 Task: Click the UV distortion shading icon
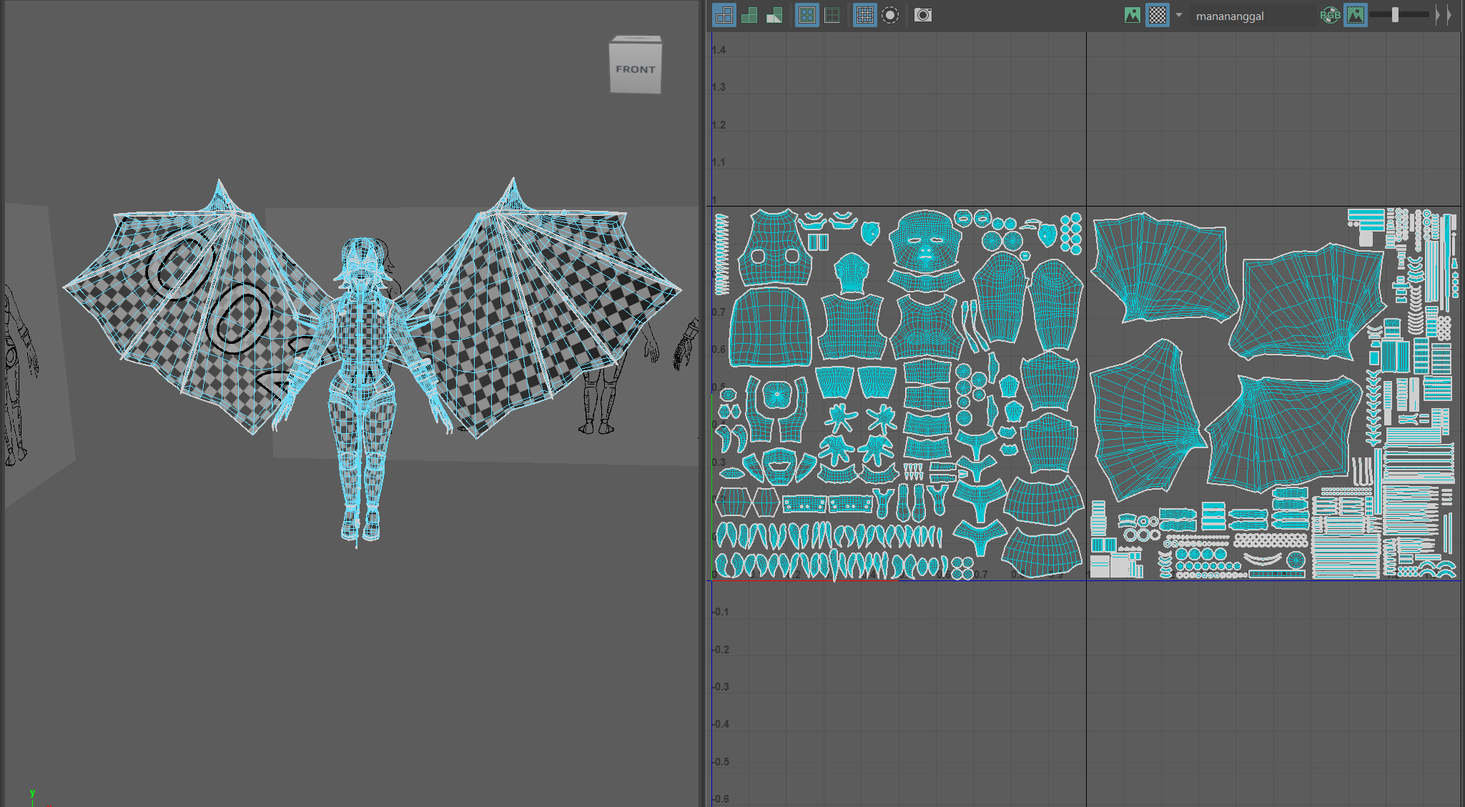tap(774, 15)
